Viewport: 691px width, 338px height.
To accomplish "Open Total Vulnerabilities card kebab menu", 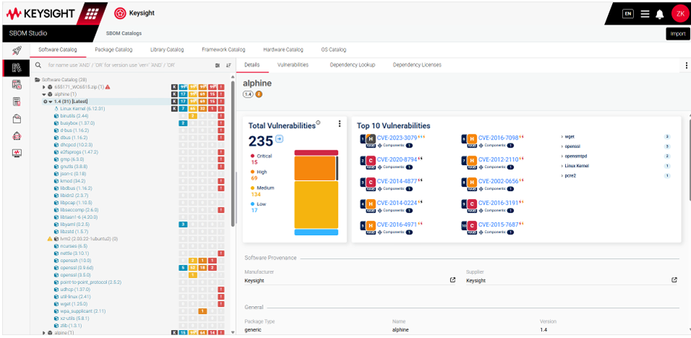I will (x=339, y=124).
